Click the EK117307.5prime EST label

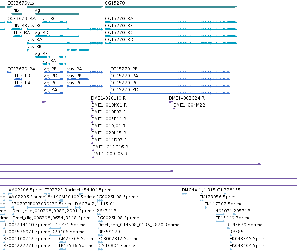[x=223, y=204]
